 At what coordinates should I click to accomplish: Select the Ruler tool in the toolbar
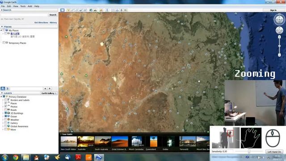coord(107,10)
